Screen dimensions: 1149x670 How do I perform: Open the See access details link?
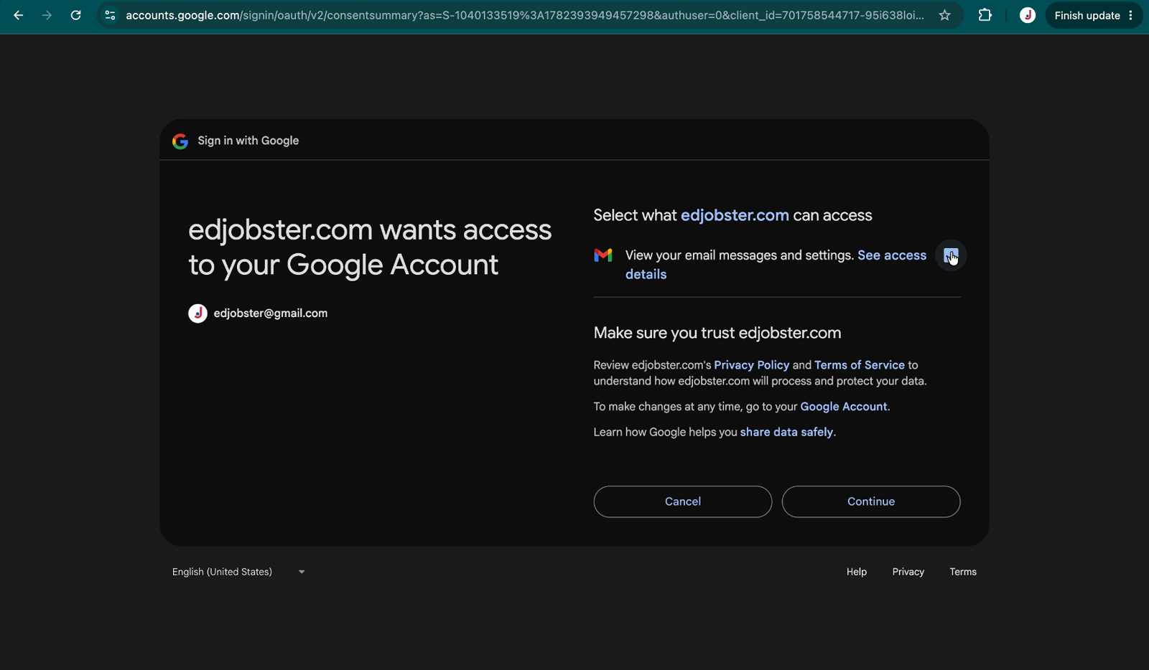[x=776, y=265]
